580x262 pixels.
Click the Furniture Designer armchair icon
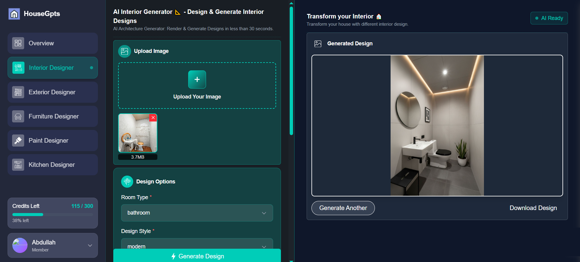tap(18, 116)
